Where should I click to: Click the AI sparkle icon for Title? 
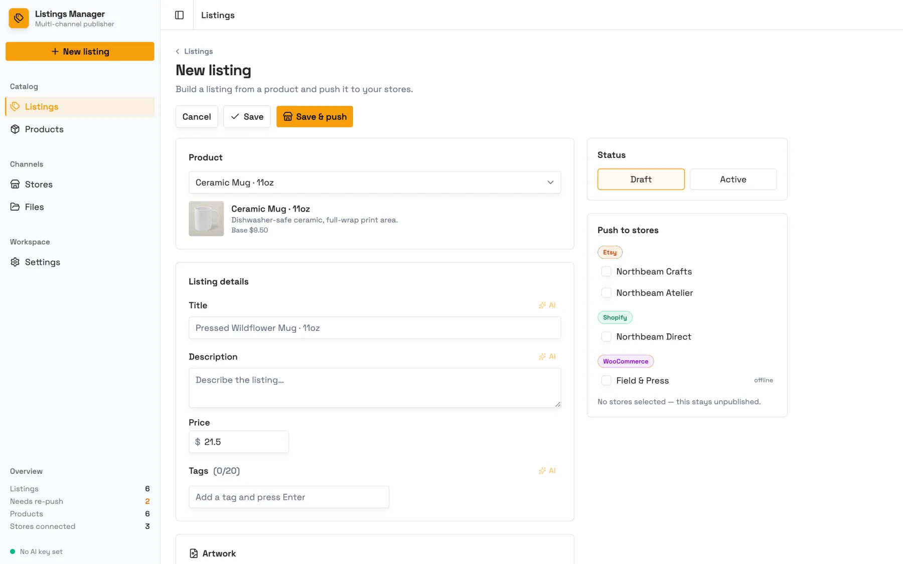click(542, 305)
